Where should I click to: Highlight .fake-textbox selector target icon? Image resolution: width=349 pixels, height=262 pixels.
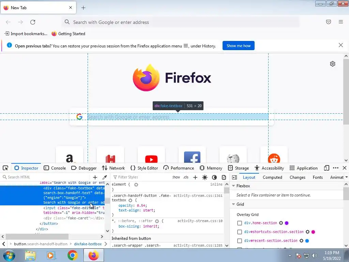click(x=131, y=200)
